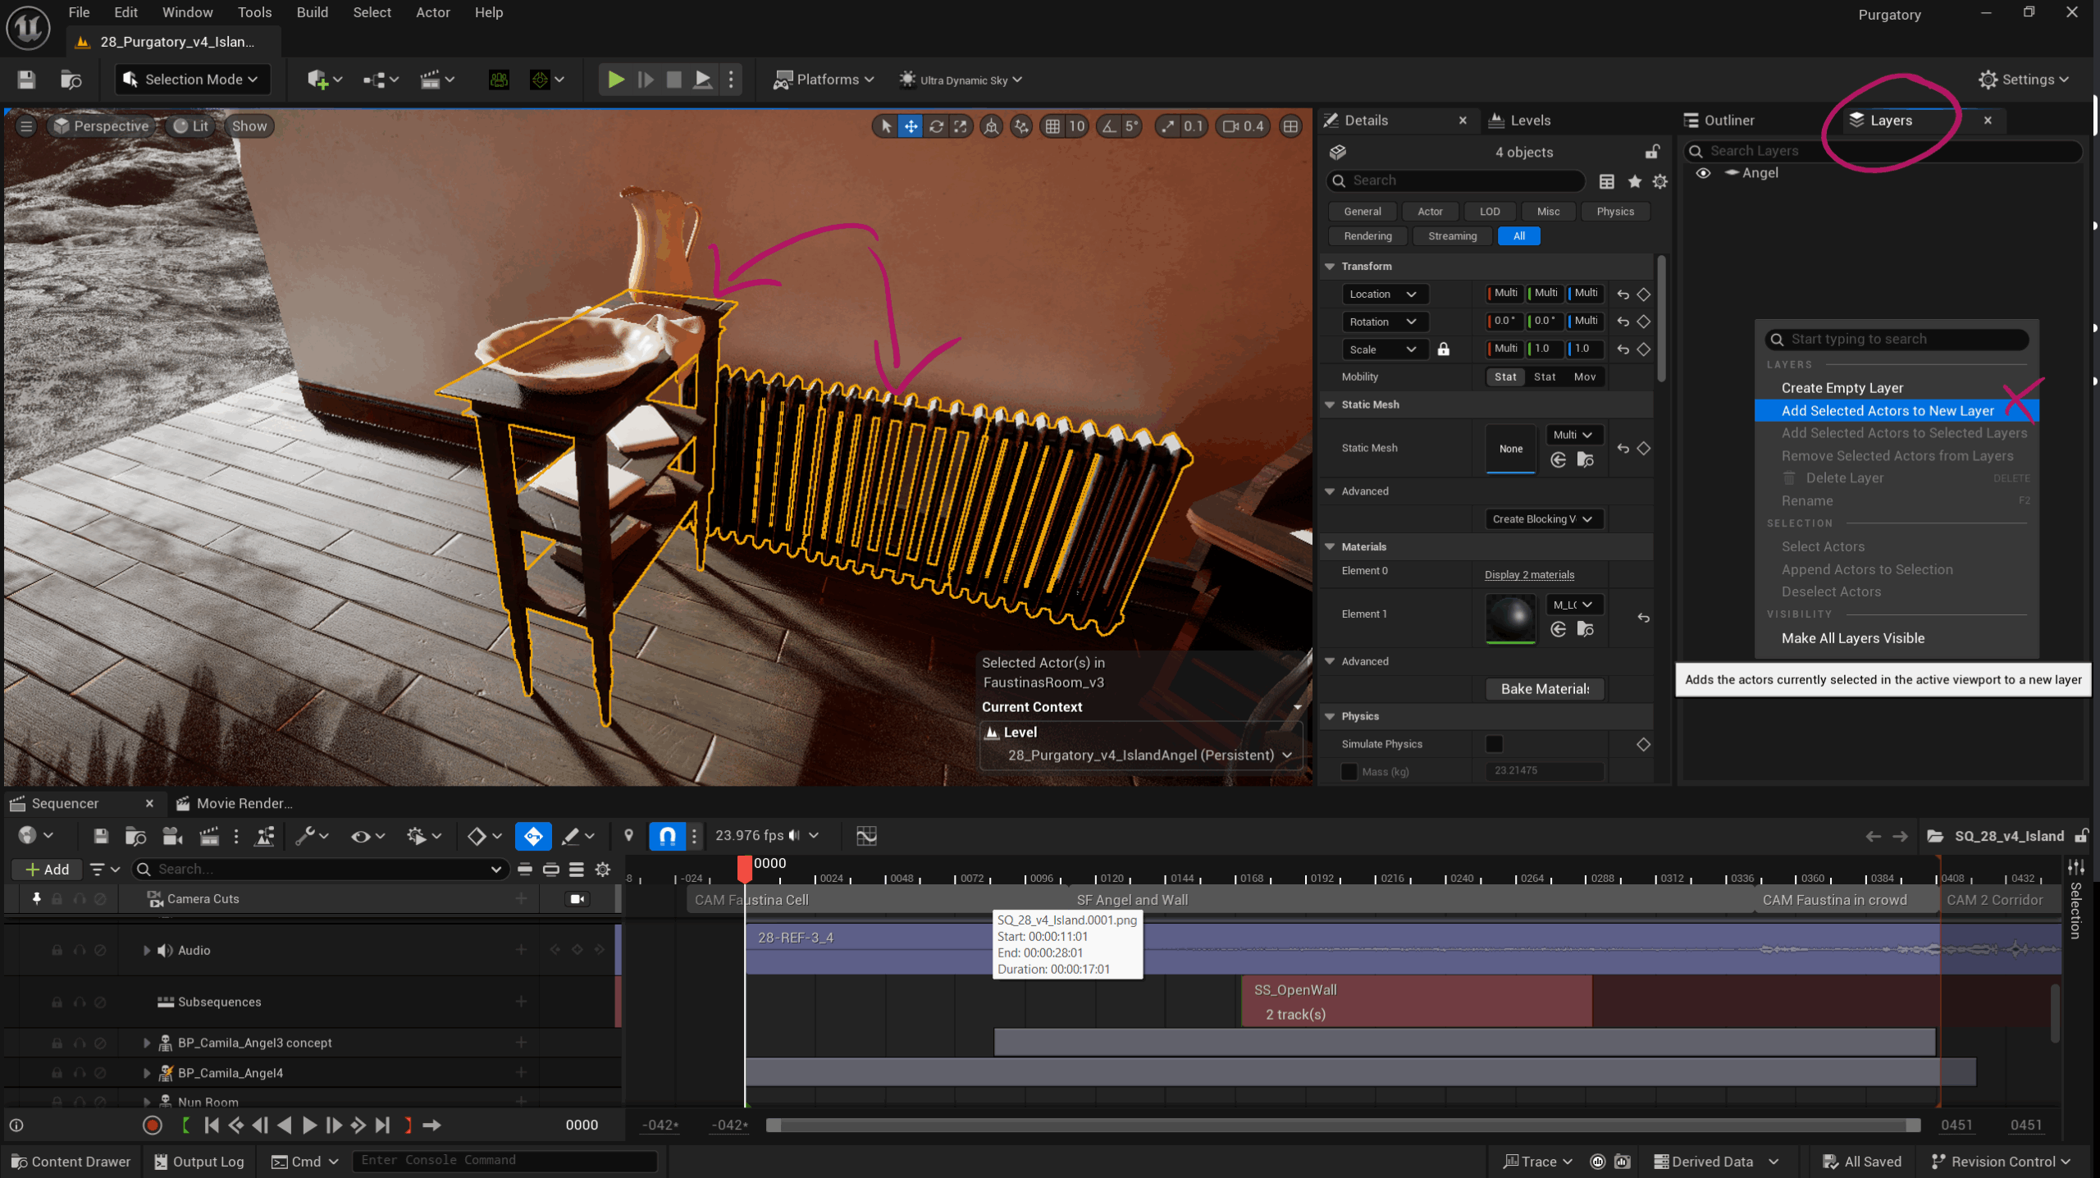Viewport: 2100px width, 1178px height.
Task: Toggle the scale lock icon
Action: 1443,349
